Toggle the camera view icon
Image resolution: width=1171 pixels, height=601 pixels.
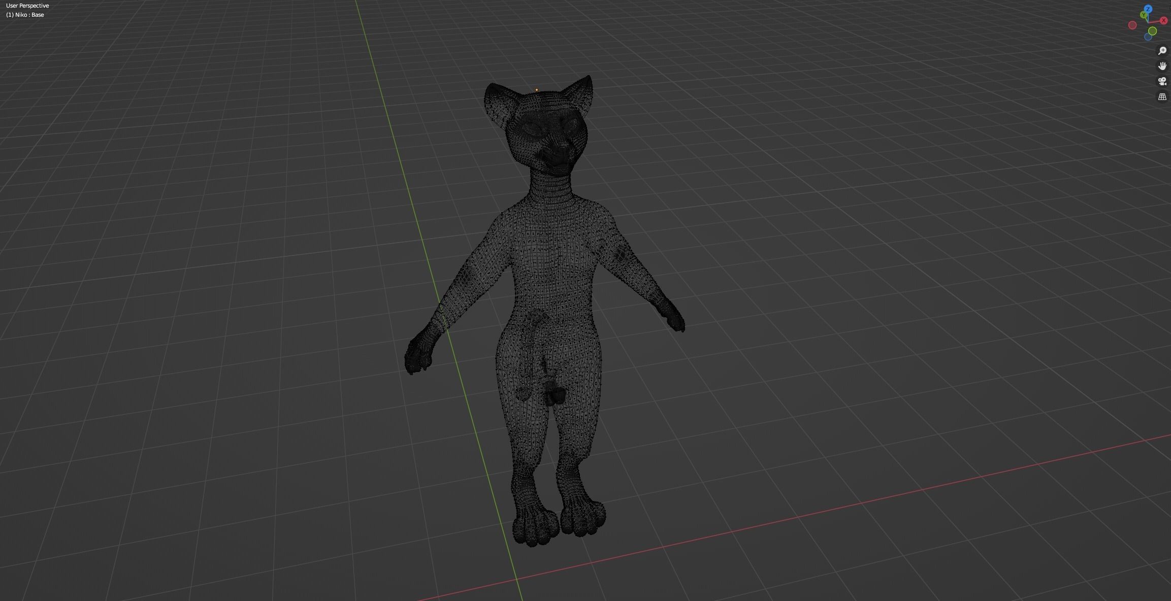point(1162,81)
